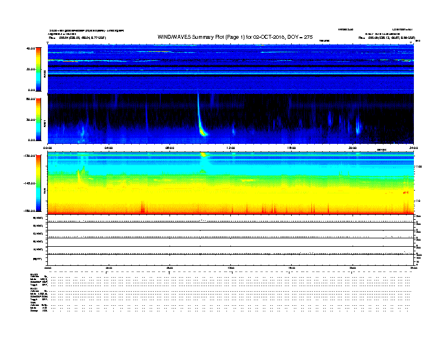Viewport: 446px width, 344px height.
Task: Click the 24:00 tick below RAD1 panel
Action: click(413, 148)
